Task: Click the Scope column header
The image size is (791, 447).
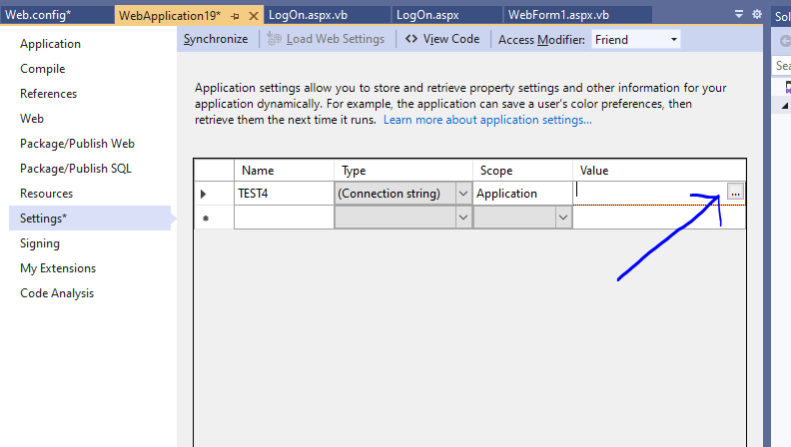Action: (522, 171)
